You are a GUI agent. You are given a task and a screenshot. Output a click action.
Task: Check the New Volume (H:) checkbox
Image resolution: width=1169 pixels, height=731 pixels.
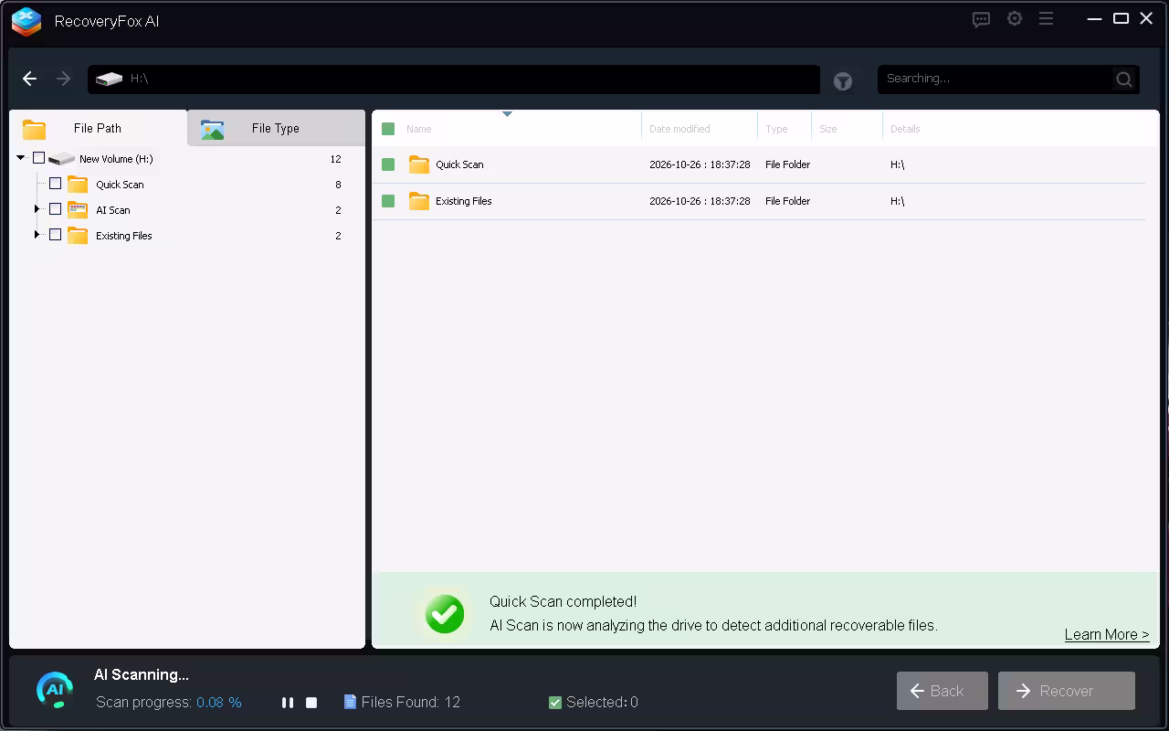point(38,158)
